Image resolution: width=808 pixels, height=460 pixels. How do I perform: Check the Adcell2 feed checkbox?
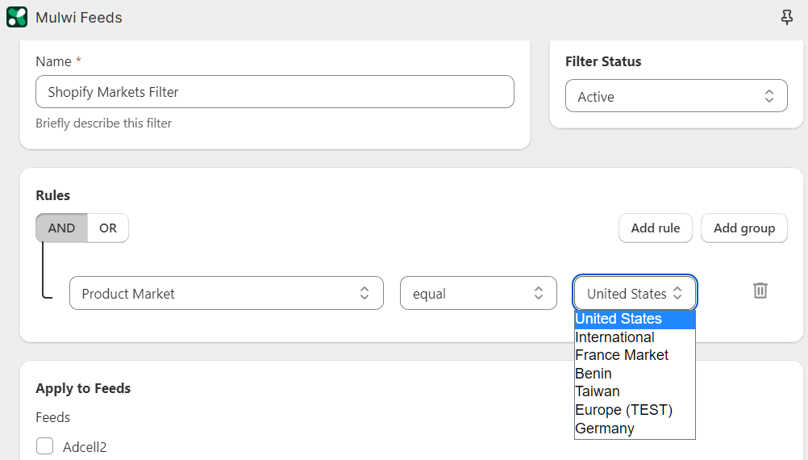tap(45, 446)
